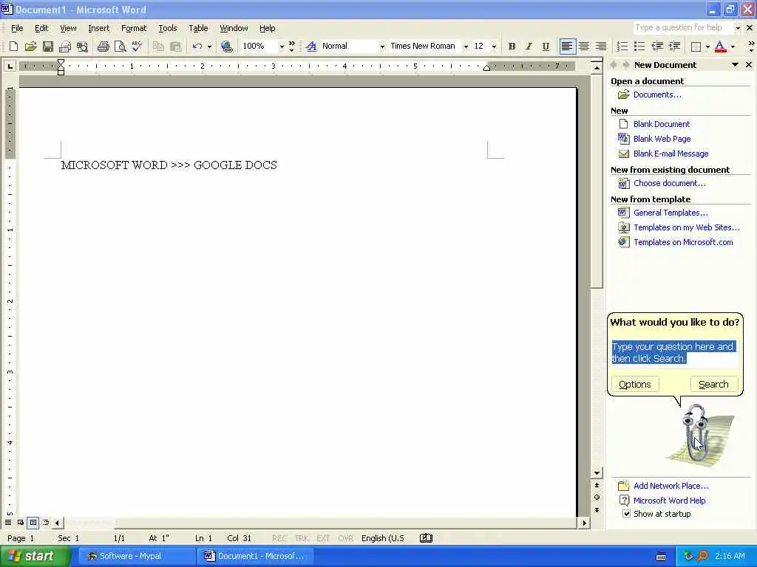The width and height of the screenshot is (757, 567).
Task: Open Print Preview from toolbar
Action: point(120,47)
